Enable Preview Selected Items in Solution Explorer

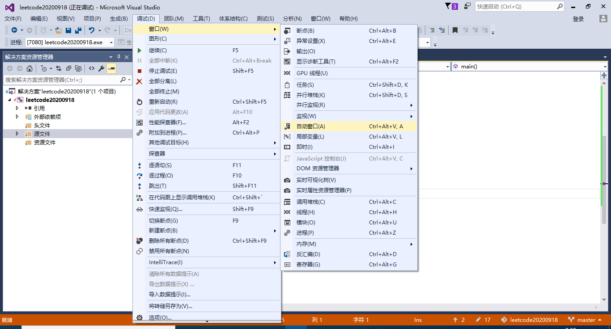[x=111, y=69]
